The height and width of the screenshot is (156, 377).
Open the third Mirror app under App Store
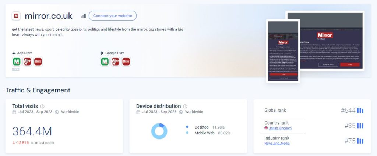(38, 62)
